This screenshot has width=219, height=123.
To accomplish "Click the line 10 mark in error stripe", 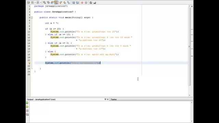I will pos(192,29).
